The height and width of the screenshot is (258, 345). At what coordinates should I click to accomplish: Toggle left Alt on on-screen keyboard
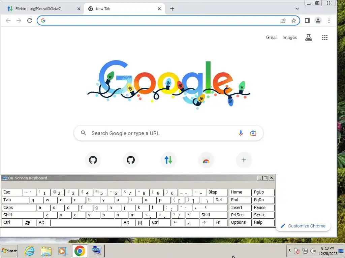tap(43, 222)
